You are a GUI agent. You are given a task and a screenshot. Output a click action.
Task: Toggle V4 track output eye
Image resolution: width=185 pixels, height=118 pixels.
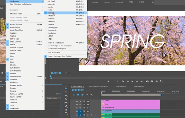88,101
